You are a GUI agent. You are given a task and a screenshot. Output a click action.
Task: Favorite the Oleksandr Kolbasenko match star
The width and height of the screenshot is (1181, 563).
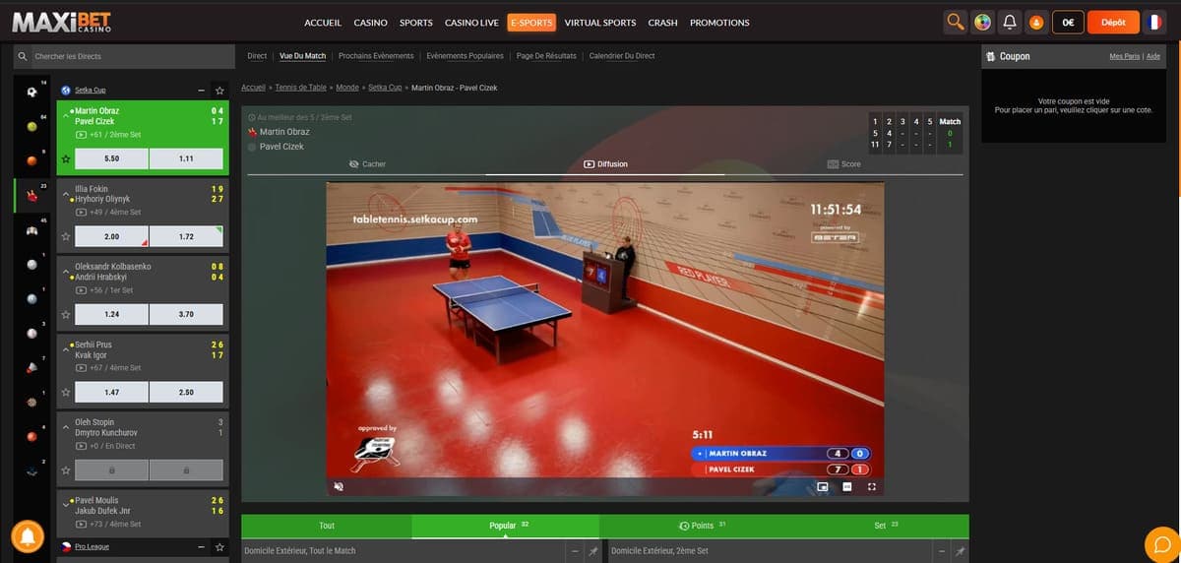pos(65,314)
